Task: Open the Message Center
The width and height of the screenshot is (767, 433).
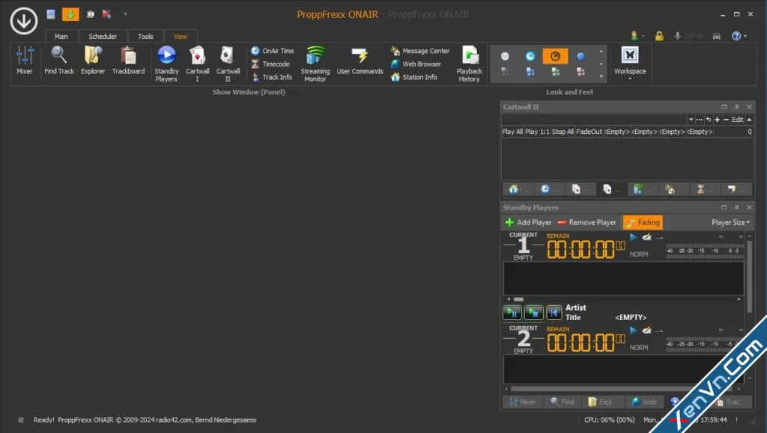Action: (x=419, y=51)
